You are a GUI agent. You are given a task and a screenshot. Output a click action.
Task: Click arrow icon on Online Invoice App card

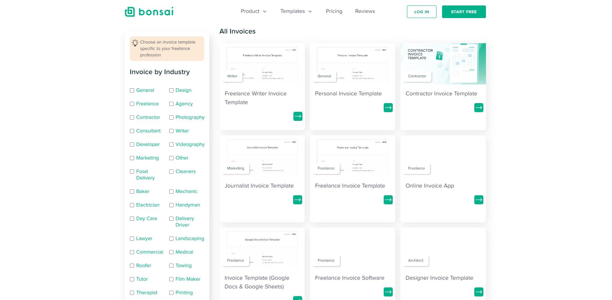pyautogui.click(x=479, y=200)
